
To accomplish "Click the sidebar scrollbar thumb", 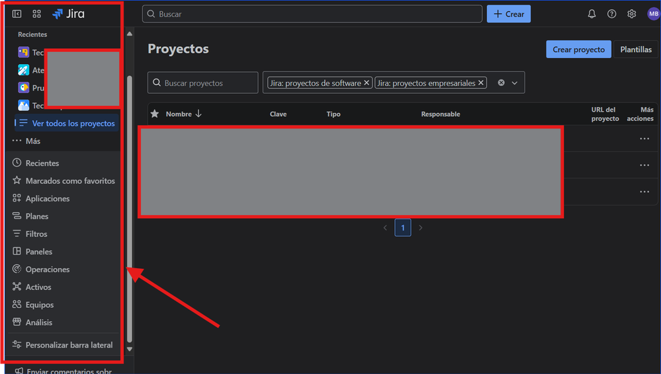I will [x=130, y=209].
